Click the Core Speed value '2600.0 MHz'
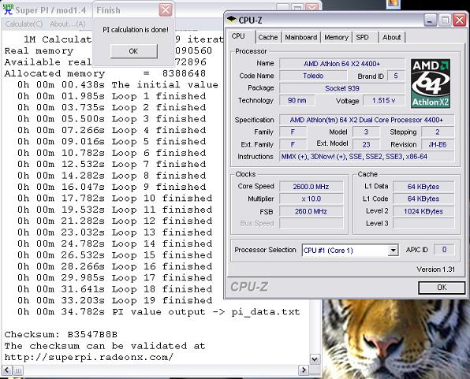The image size is (470, 379). [311, 187]
